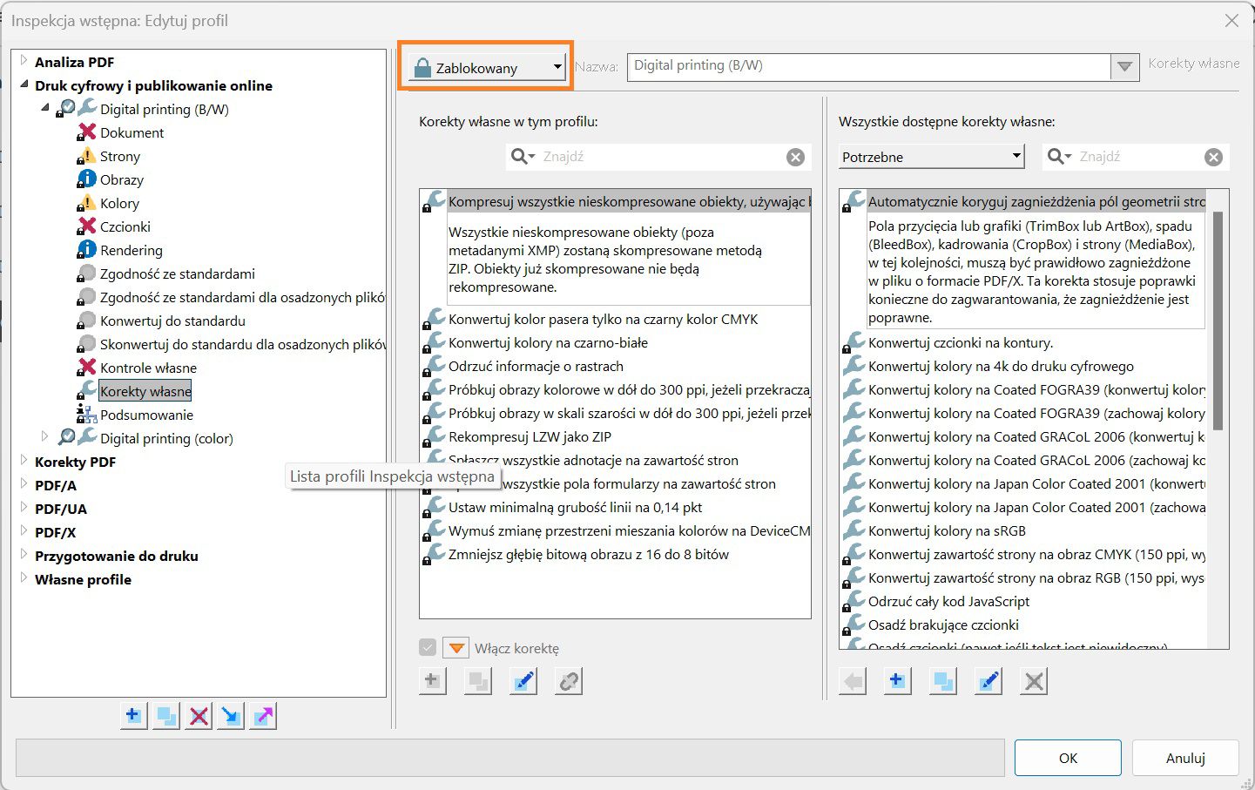Image resolution: width=1255 pixels, height=790 pixels.
Task: Open the Zablokowany lock state dropdown
Action: pyautogui.click(x=488, y=67)
